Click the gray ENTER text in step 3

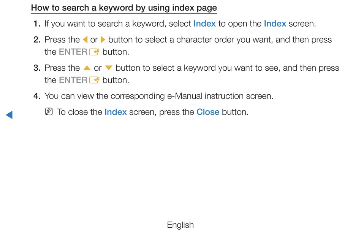[x=73, y=80]
